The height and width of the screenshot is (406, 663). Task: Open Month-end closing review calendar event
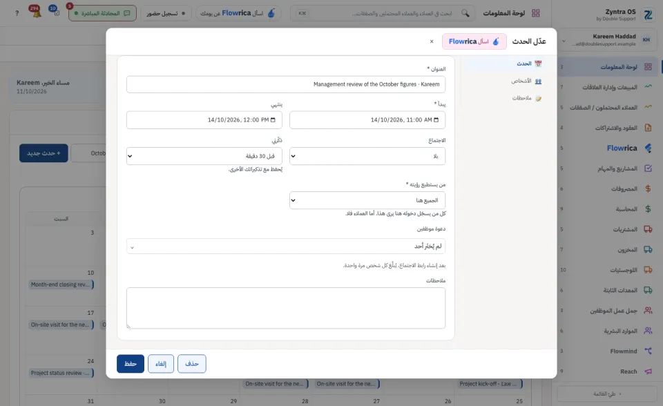61,284
